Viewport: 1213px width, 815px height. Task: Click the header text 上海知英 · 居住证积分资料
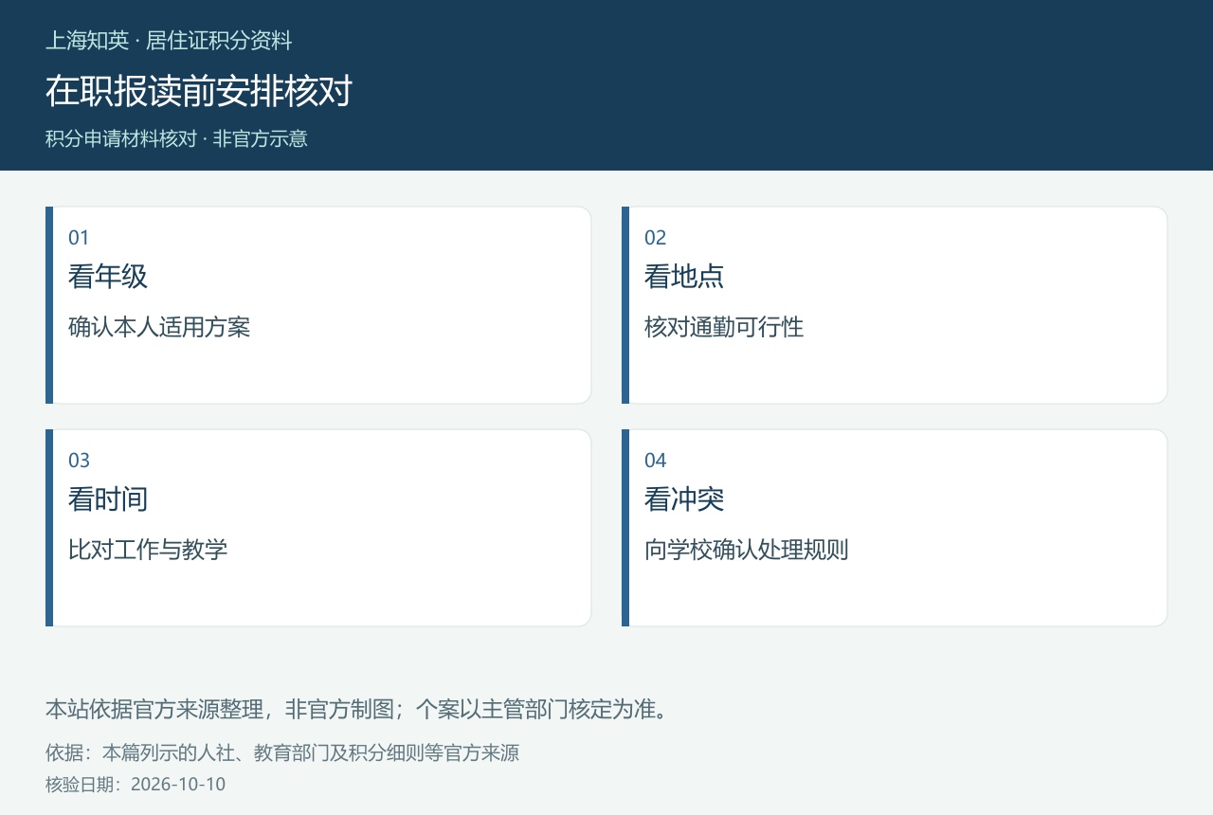coord(169,41)
